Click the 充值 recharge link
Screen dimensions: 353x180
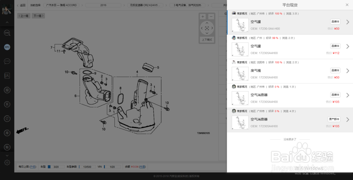(142, 167)
